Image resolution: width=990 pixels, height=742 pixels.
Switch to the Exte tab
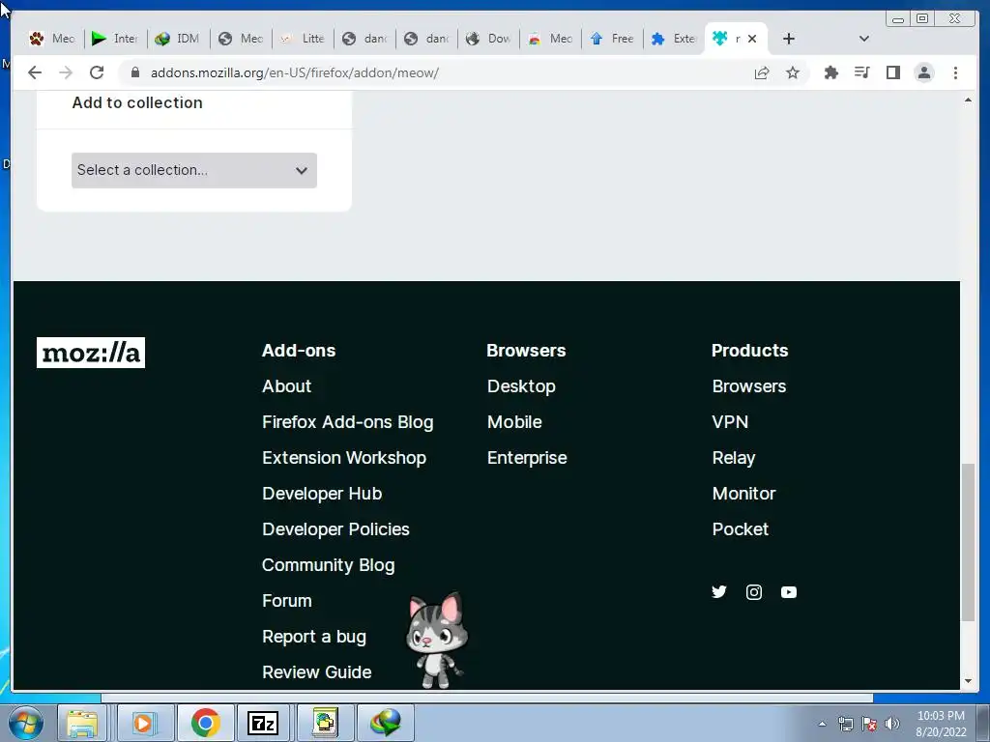click(x=674, y=39)
